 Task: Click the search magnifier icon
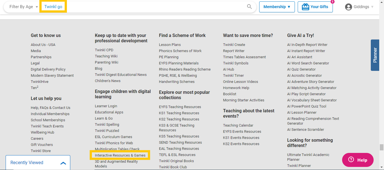249,6
